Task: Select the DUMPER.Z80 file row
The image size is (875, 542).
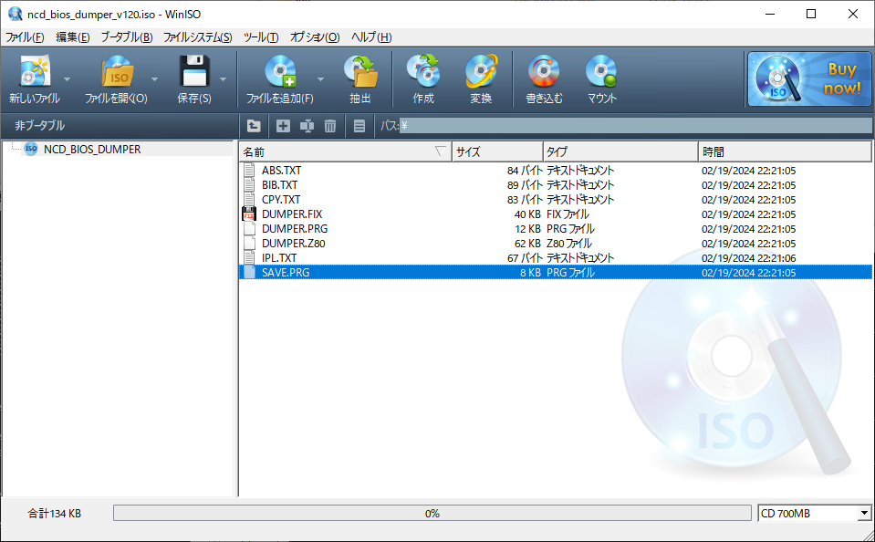Action: pyautogui.click(x=556, y=244)
